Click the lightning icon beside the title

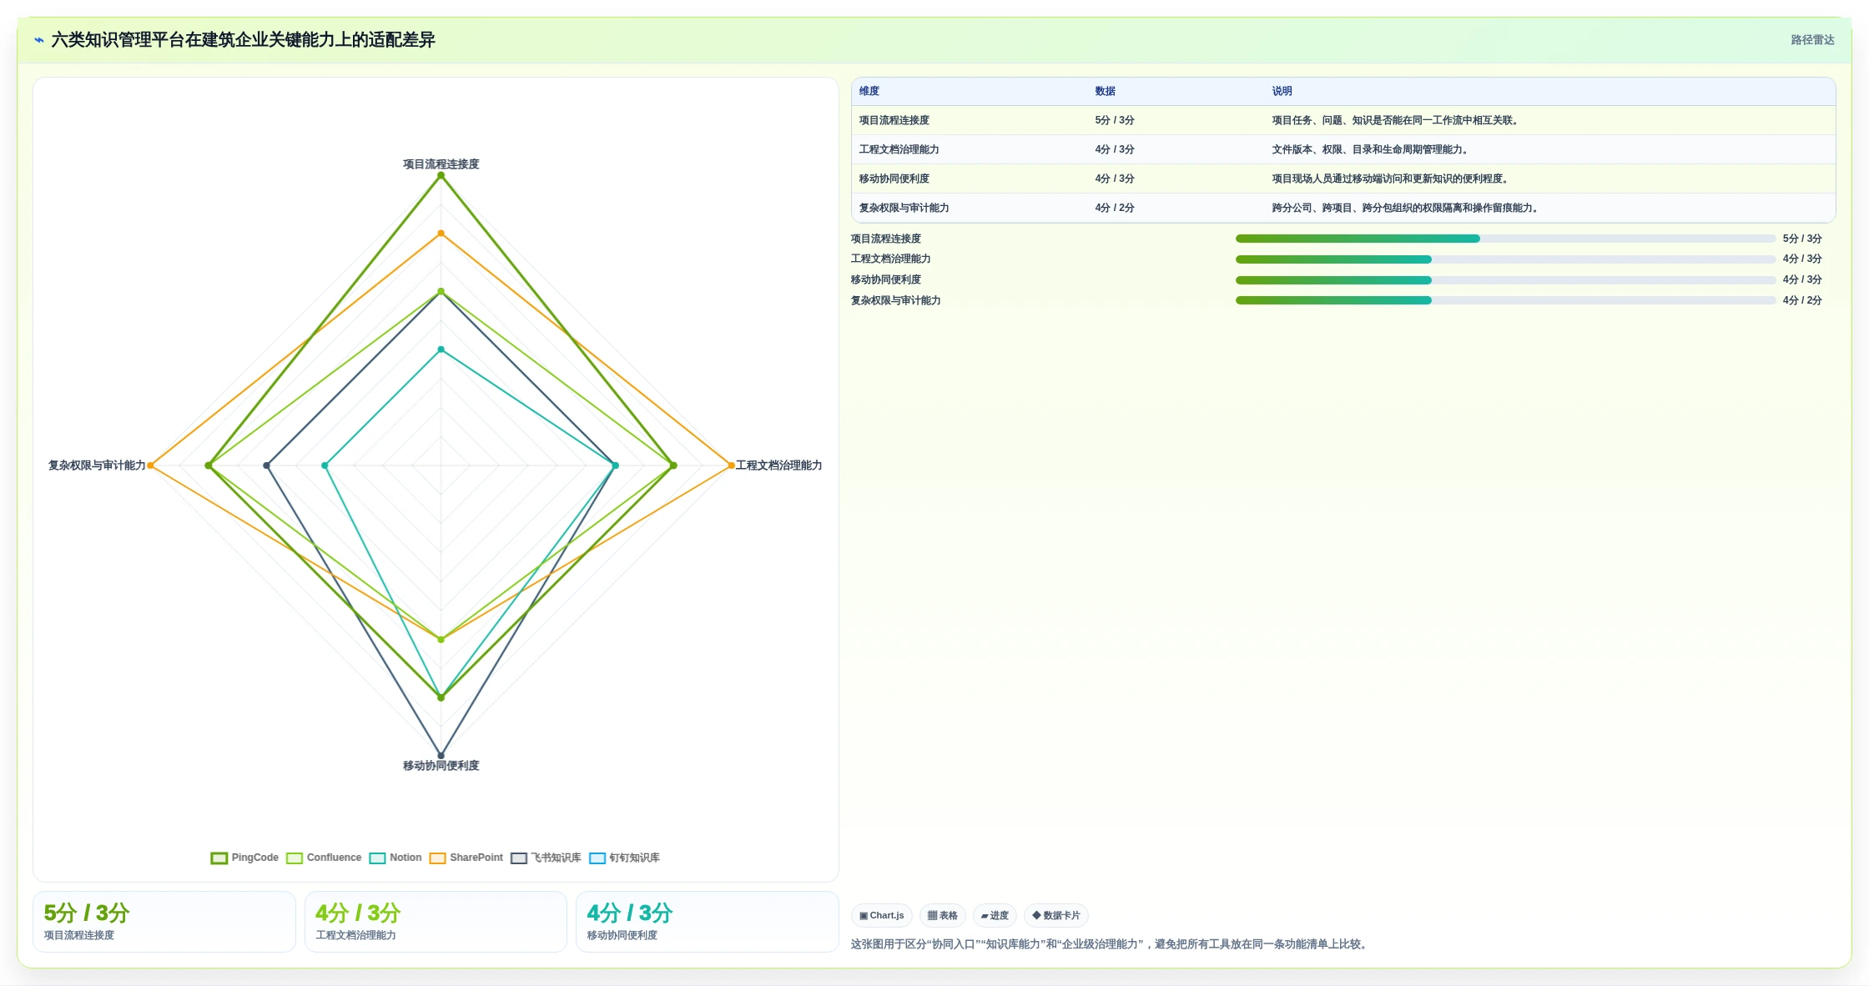pyautogui.click(x=39, y=40)
